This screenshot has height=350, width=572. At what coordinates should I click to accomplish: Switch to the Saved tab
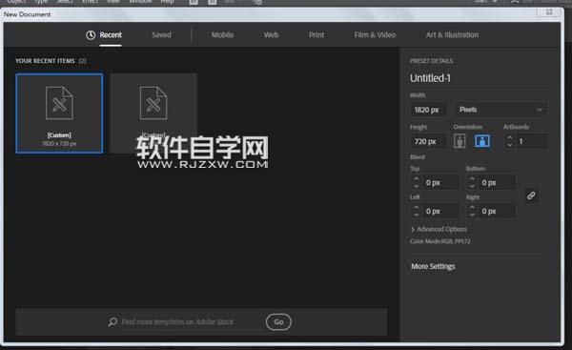161,35
